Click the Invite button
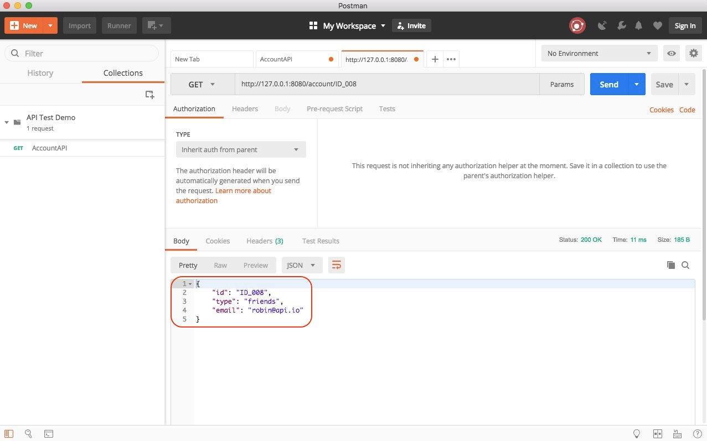Image resolution: width=707 pixels, height=441 pixels. [411, 25]
